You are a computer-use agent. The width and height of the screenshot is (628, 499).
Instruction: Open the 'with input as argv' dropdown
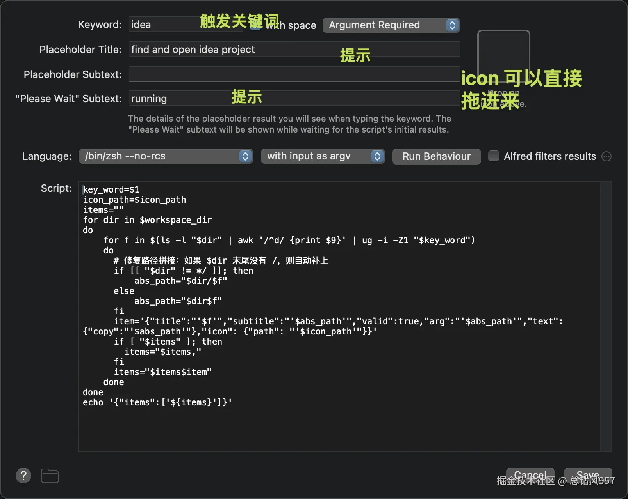[x=323, y=156]
